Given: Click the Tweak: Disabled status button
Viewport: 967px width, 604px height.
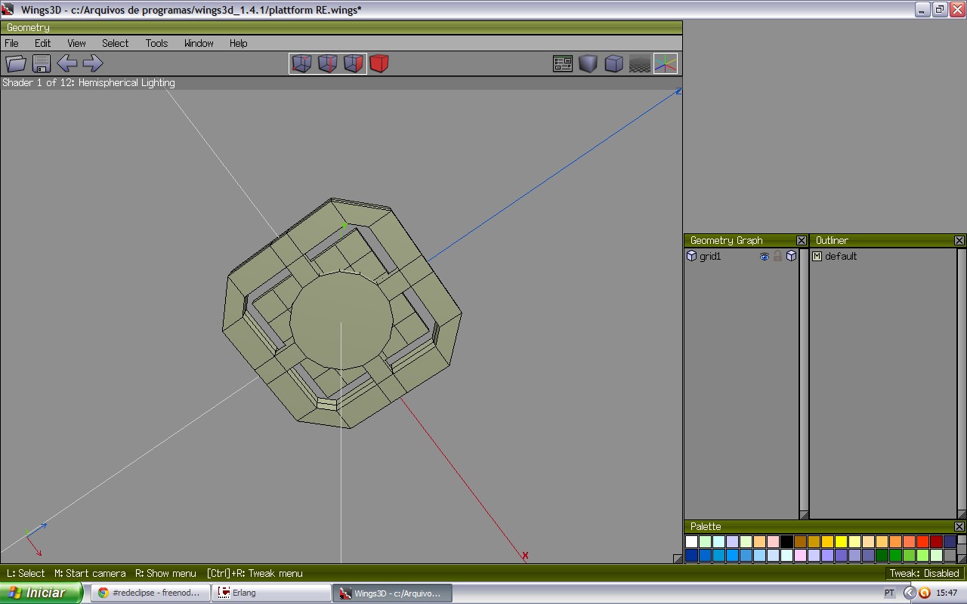Looking at the screenshot, I should pos(924,573).
